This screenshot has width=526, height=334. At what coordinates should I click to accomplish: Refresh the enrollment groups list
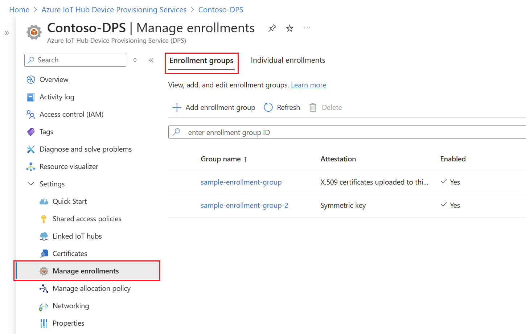[282, 107]
